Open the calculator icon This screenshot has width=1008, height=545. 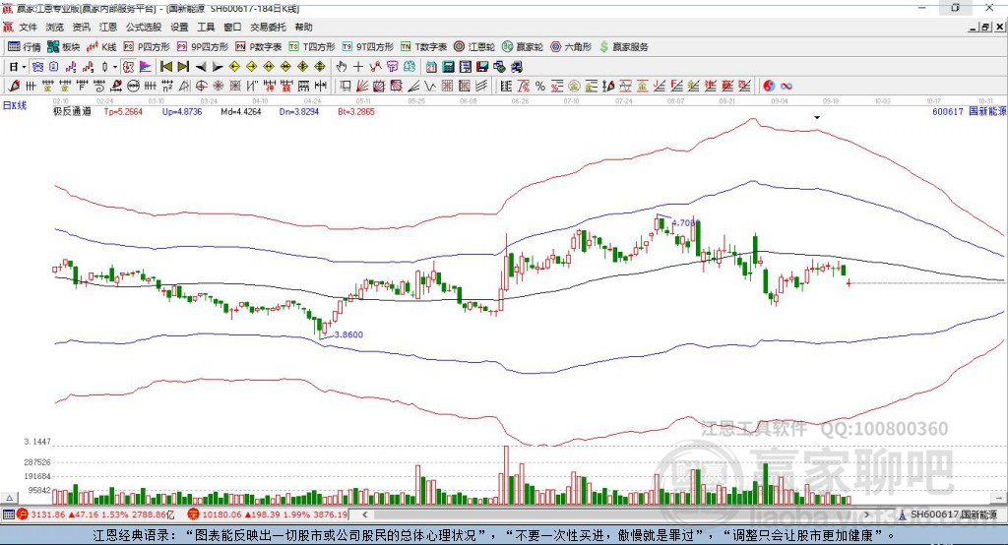pyautogui.click(x=448, y=67)
